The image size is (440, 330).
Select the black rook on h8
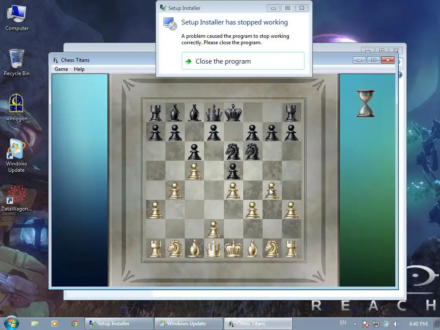click(x=291, y=113)
